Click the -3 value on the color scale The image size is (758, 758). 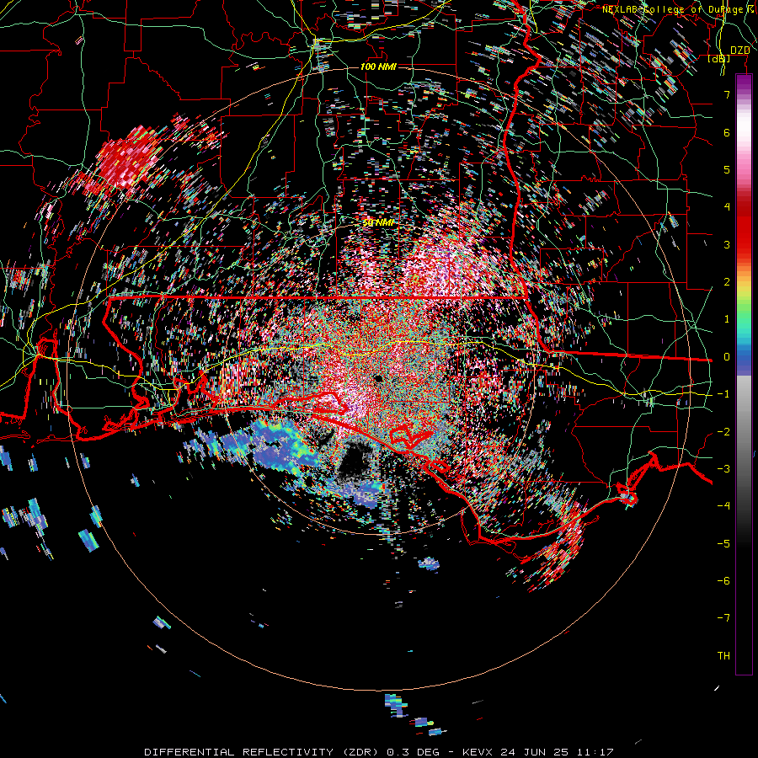(x=723, y=469)
